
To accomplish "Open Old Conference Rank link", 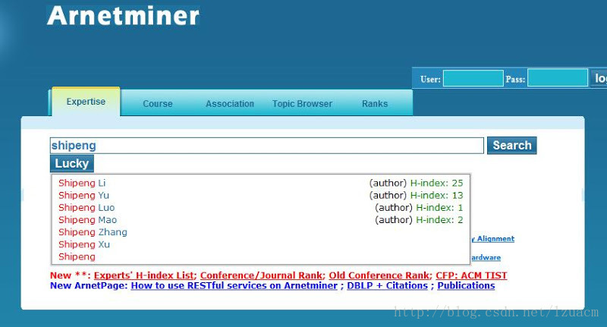I will point(379,275).
